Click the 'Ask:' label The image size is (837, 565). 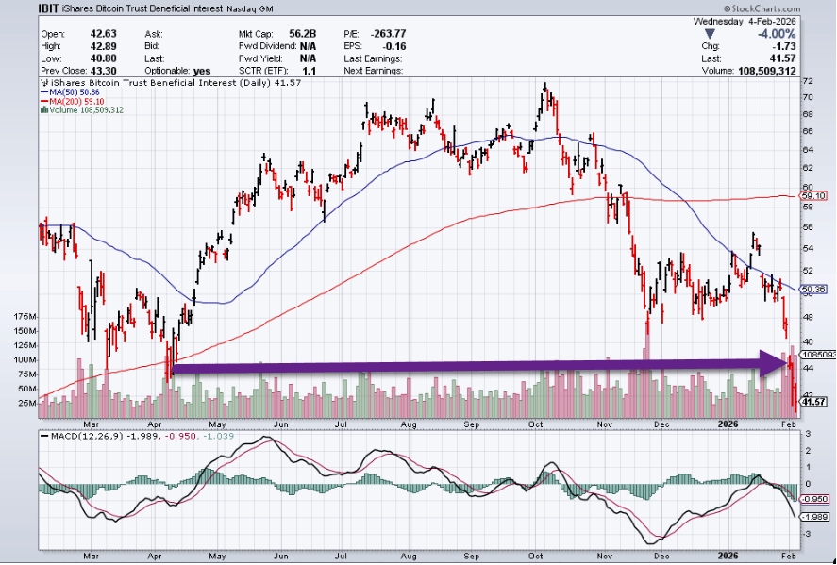coord(152,34)
